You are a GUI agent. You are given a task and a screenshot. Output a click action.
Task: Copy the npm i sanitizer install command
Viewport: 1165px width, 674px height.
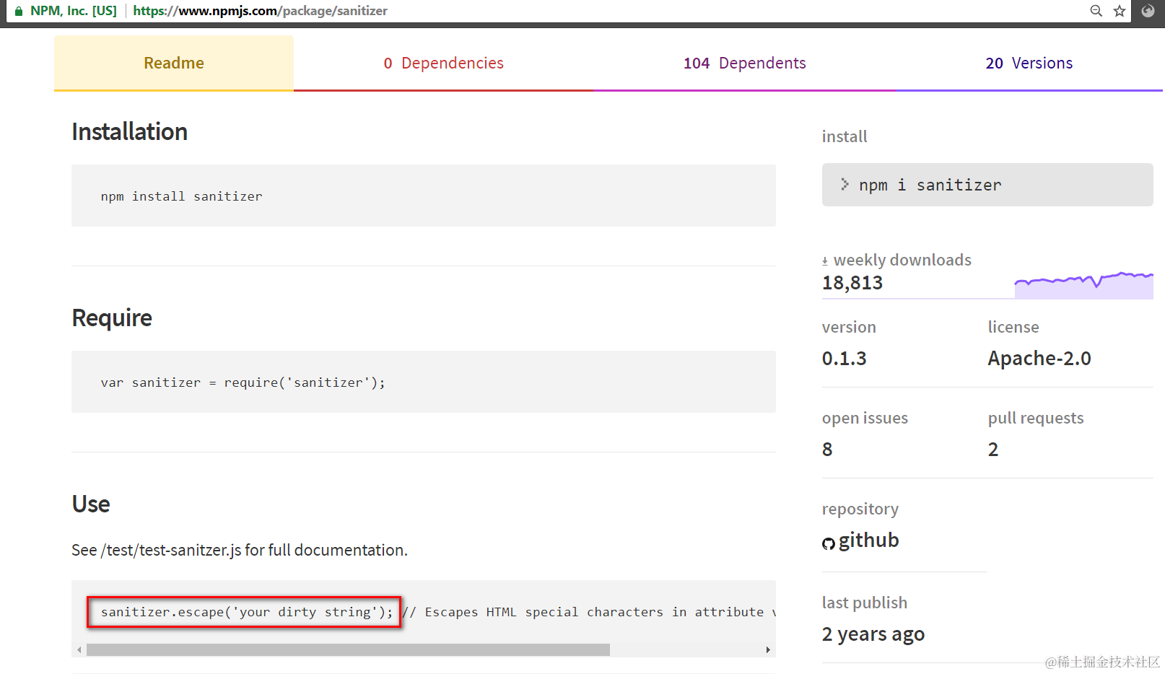(x=987, y=185)
